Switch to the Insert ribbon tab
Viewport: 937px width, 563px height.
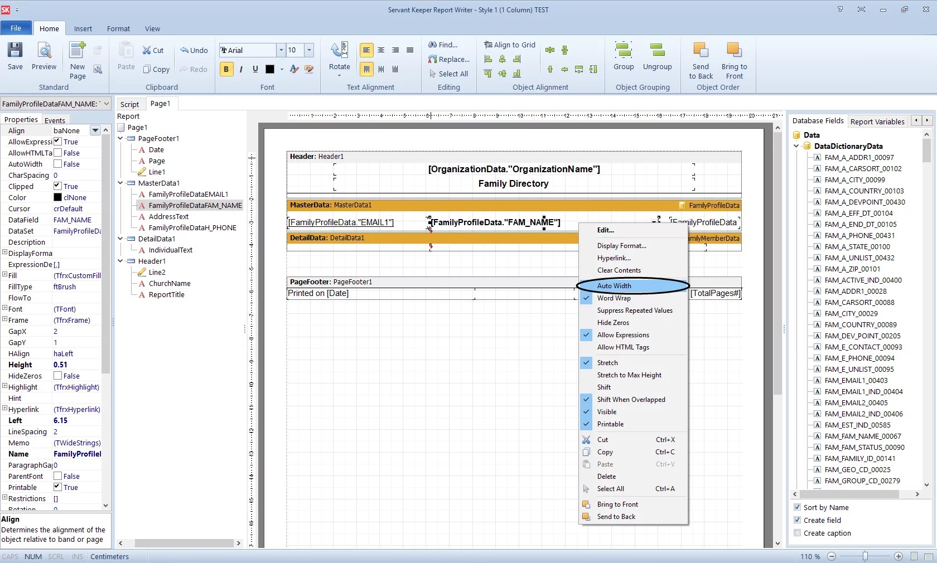click(83, 28)
